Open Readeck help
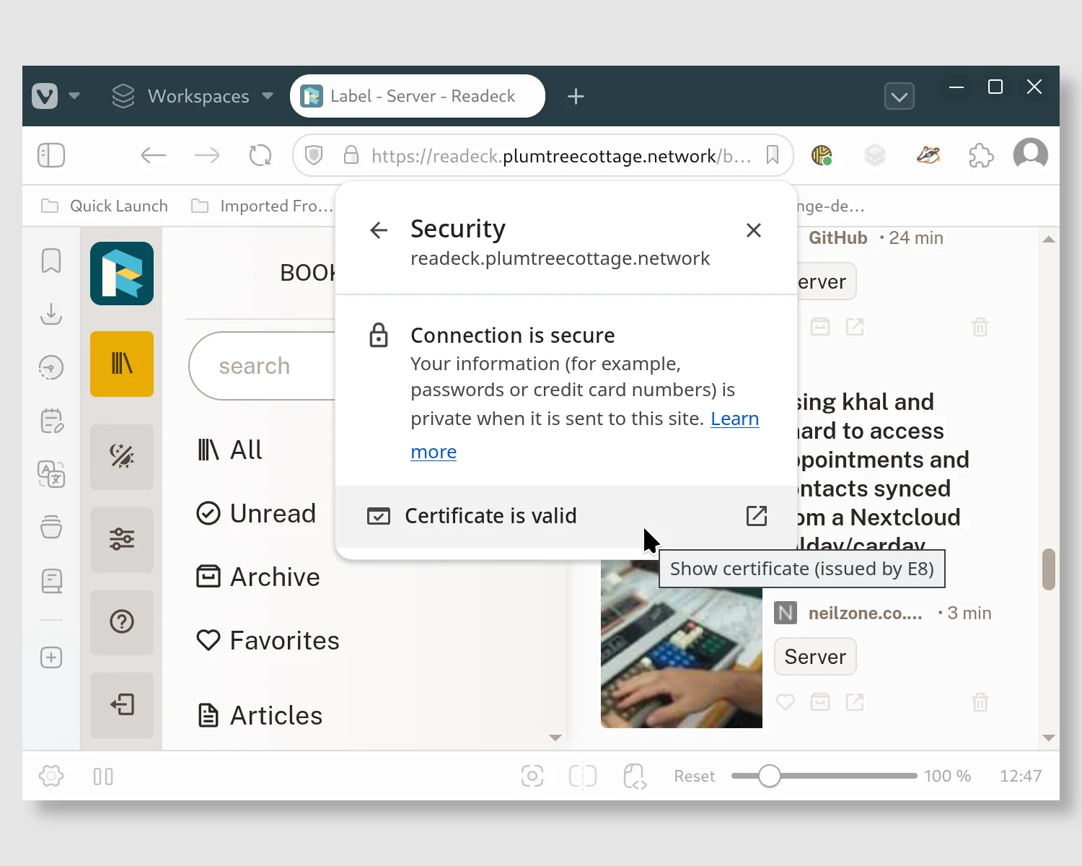 [x=122, y=623]
